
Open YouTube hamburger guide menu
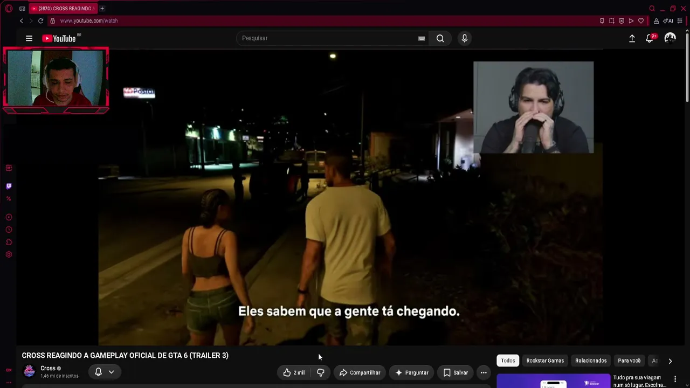pyautogui.click(x=29, y=38)
